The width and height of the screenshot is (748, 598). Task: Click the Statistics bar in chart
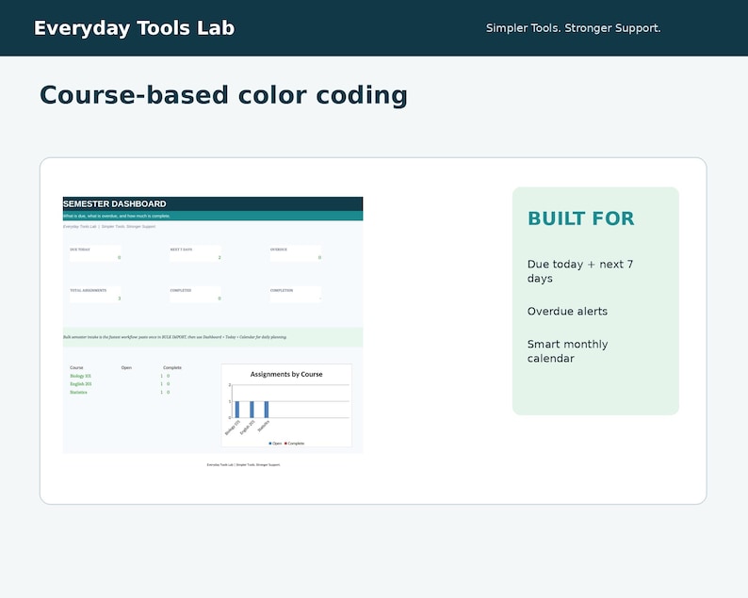click(267, 409)
